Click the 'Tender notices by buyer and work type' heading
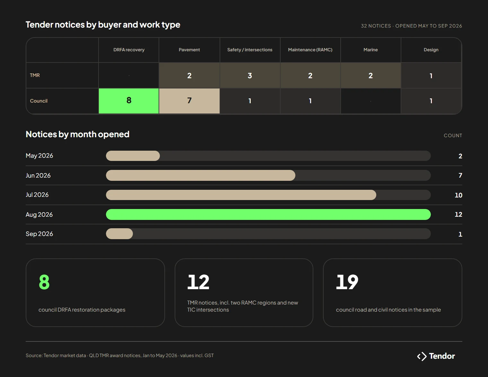488x377 pixels. point(103,25)
